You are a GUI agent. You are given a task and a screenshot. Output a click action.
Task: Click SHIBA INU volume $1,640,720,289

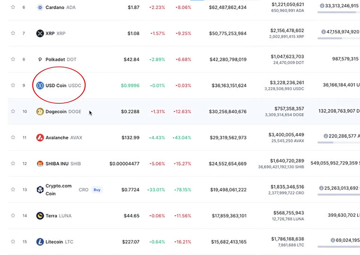tap(287, 161)
